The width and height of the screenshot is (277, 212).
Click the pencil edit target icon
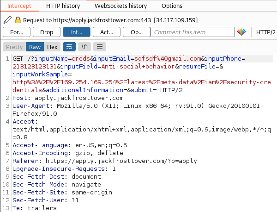[7, 20]
